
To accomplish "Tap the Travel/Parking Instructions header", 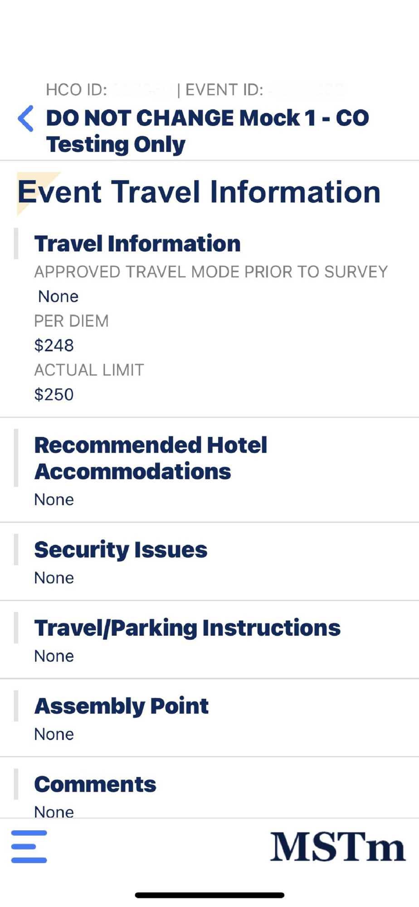I will coord(187,628).
